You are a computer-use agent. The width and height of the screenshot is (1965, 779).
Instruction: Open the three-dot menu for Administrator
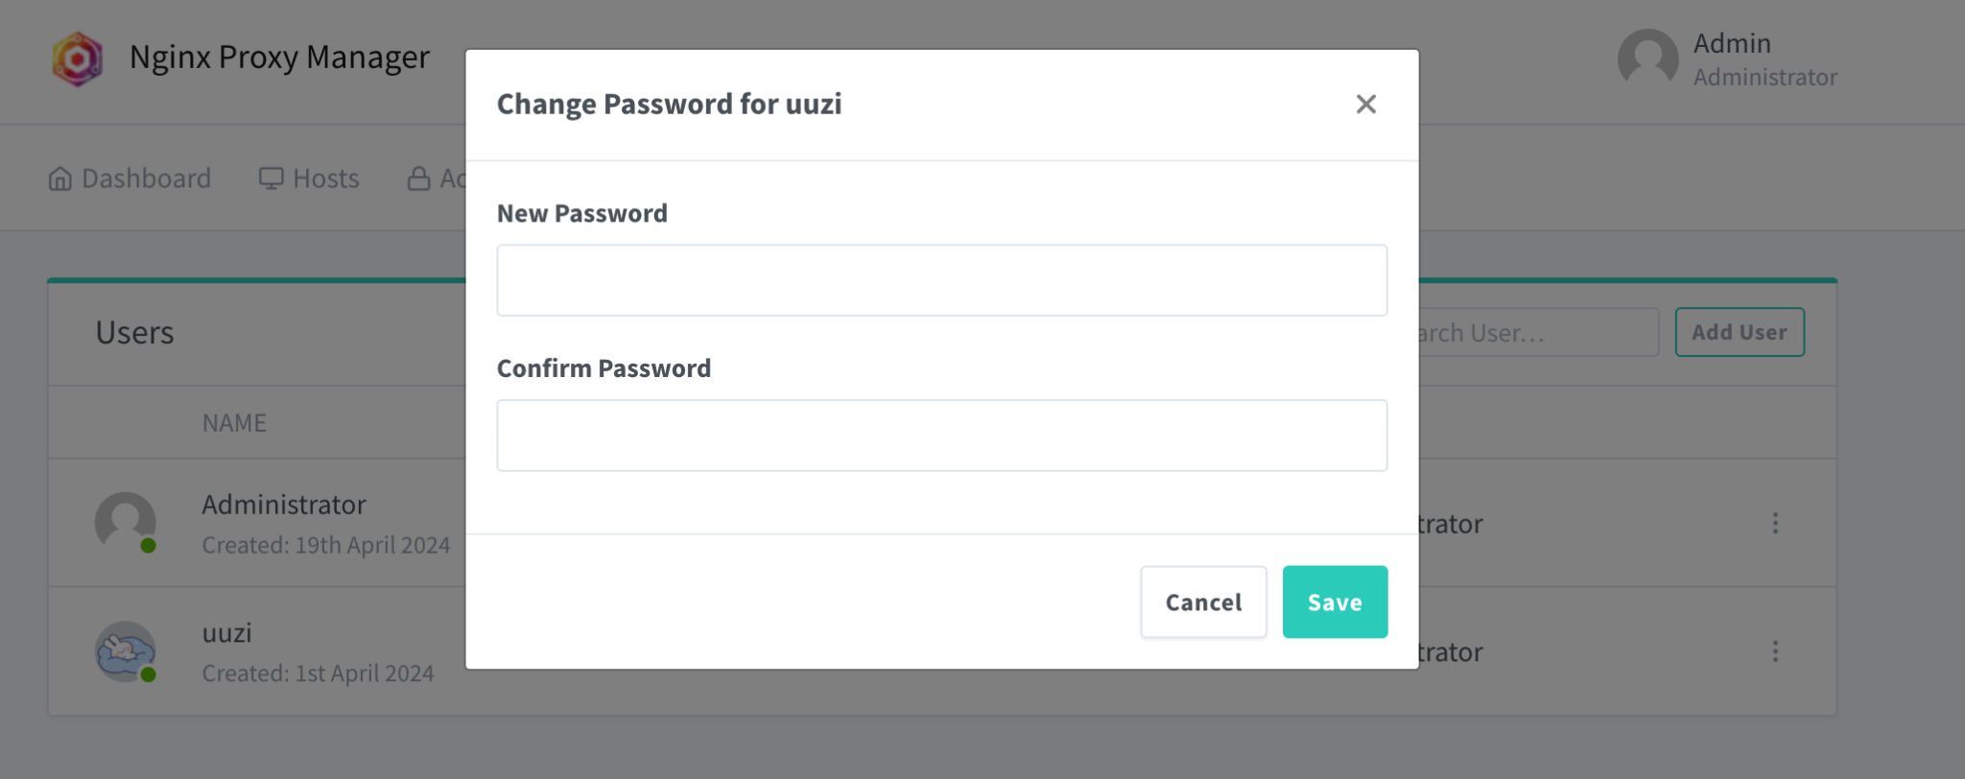click(1775, 523)
